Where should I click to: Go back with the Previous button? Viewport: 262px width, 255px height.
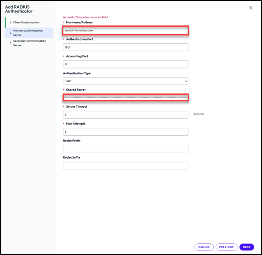pos(227,247)
